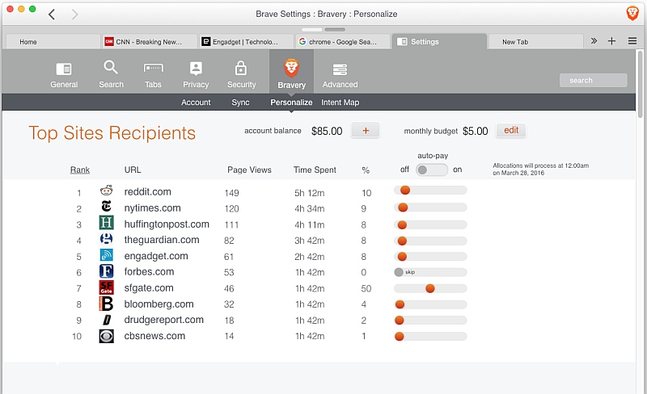Open the Tabs settings icon
The height and width of the screenshot is (394, 647).
153,69
